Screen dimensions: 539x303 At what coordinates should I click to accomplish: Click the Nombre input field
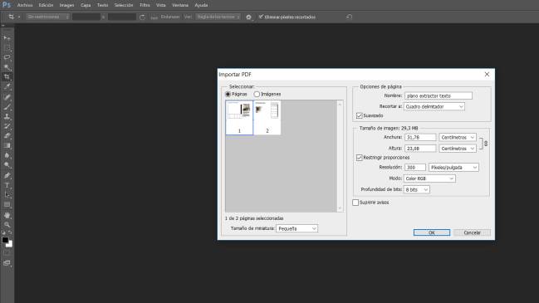tap(439, 95)
